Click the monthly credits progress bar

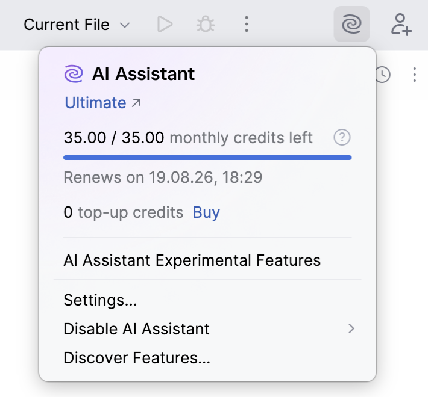click(x=207, y=158)
